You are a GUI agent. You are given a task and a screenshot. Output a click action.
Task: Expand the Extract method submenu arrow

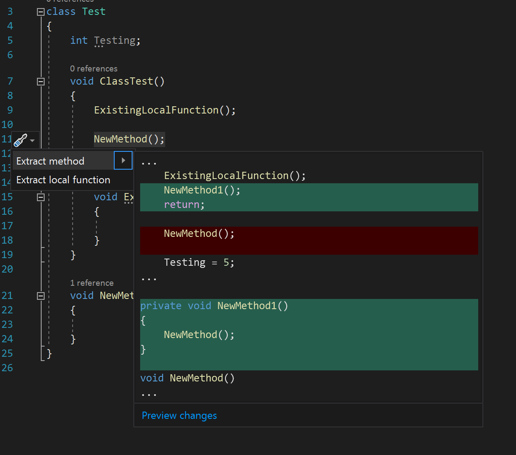pyautogui.click(x=123, y=160)
